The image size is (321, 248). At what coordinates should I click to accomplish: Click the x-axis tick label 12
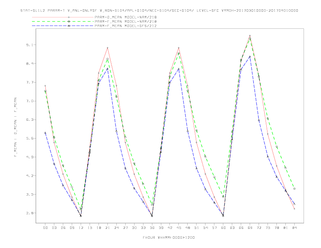[81, 228]
